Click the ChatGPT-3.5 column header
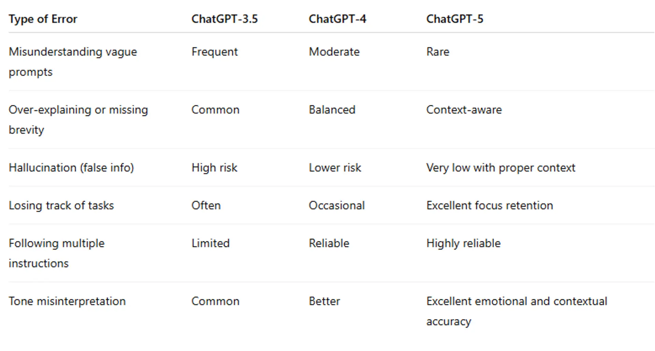Viewport: 655px width, 351px height. 224,19
